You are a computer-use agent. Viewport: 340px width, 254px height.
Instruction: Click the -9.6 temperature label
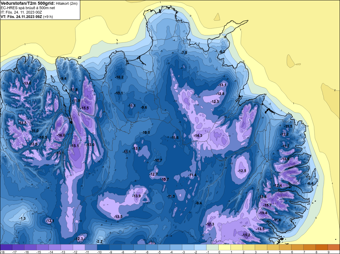(x=144, y=107)
